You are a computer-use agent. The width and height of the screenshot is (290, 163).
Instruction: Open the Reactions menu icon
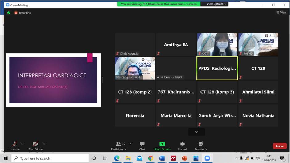pyautogui.click(x=200, y=144)
